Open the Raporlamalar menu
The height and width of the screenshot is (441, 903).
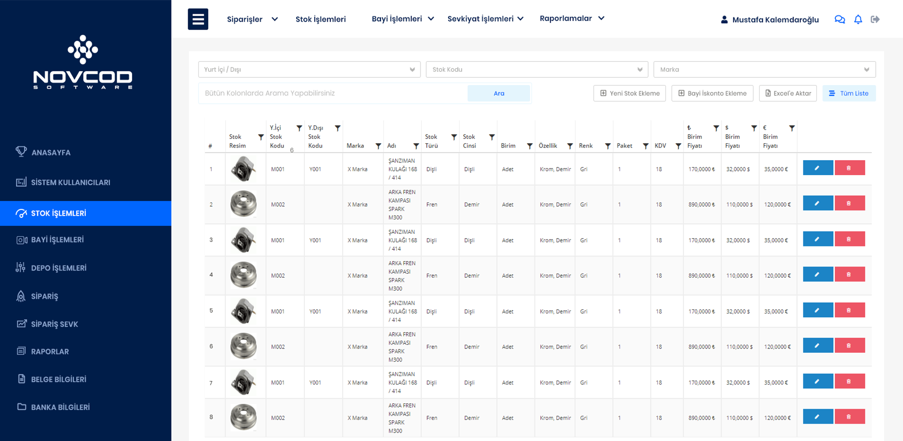(571, 19)
